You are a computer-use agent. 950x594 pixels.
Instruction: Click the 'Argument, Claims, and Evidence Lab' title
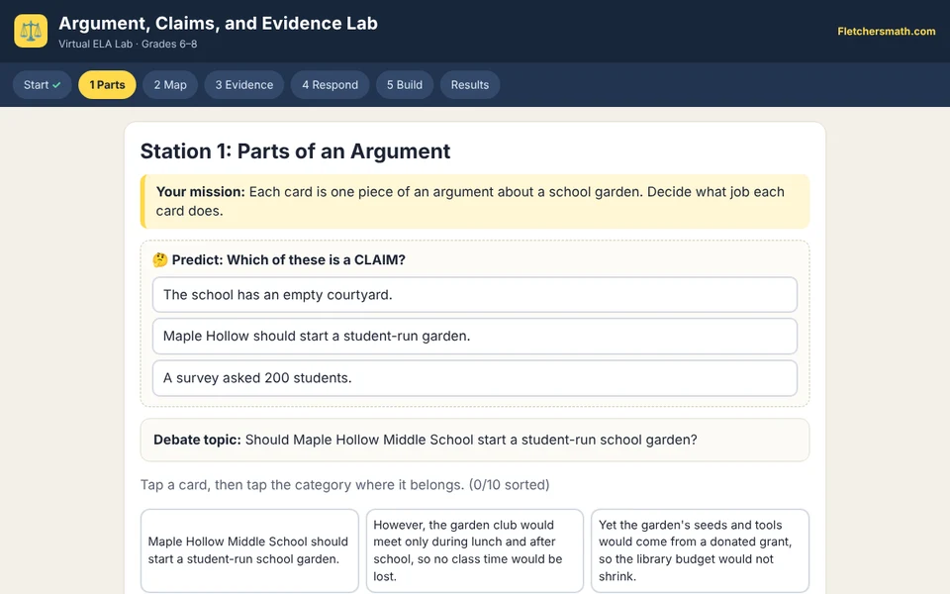click(218, 23)
